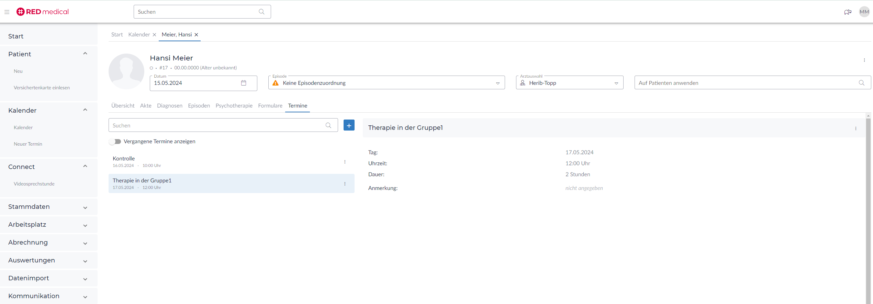The height and width of the screenshot is (304, 873).
Task: Click Neuer Termin in sidebar
Action: point(28,144)
